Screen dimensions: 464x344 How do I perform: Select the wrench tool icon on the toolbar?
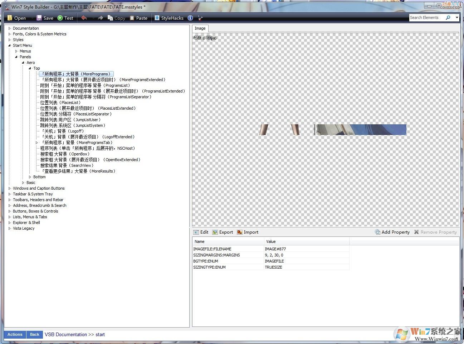(x=200, y=18)
